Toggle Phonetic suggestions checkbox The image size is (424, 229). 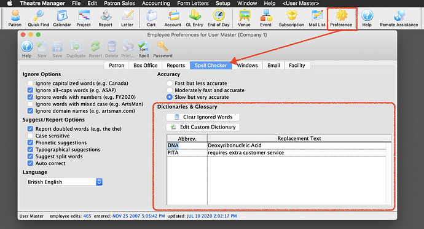pos(30,142)
